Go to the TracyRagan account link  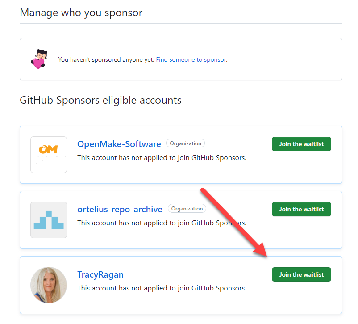pyautogui.click(x=100, y=274)
